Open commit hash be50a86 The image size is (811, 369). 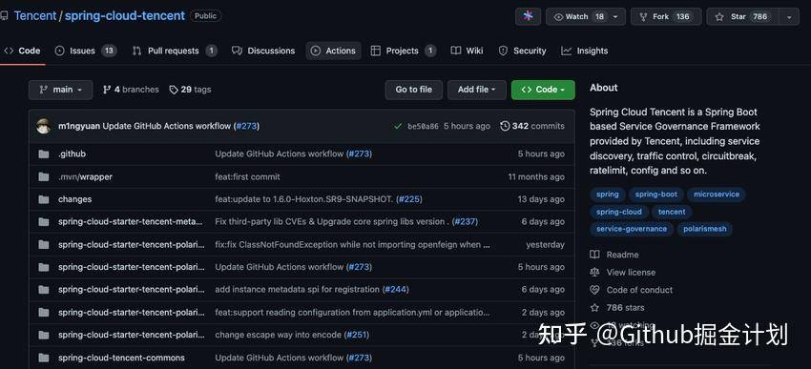(423, 126)
